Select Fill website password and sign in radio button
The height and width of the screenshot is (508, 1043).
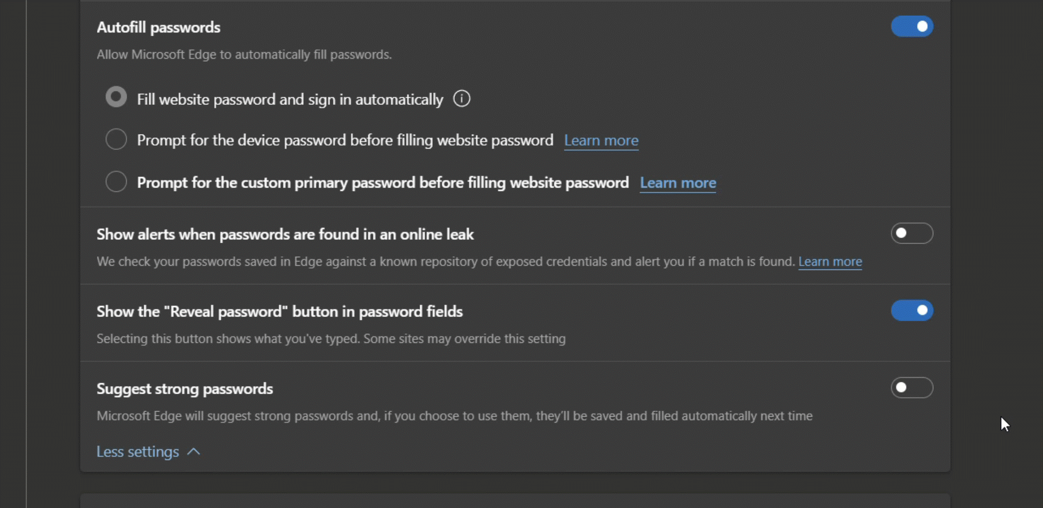pyautogui.click(x=116, y=97)
